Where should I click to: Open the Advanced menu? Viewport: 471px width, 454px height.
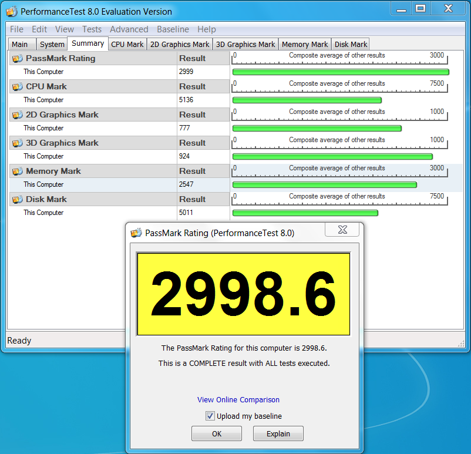(x=129, y=29)
